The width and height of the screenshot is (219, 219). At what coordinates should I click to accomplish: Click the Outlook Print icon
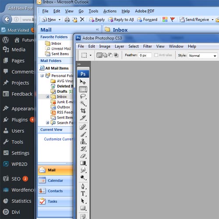point(67,20)
